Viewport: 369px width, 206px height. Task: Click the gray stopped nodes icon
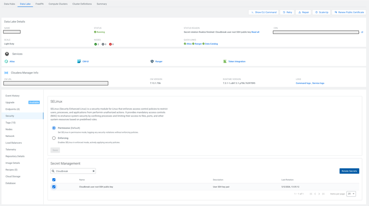pyautogui.click(x=103, y=44)
